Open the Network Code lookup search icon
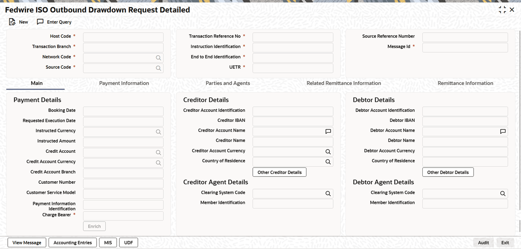 [x=159, y=58]
